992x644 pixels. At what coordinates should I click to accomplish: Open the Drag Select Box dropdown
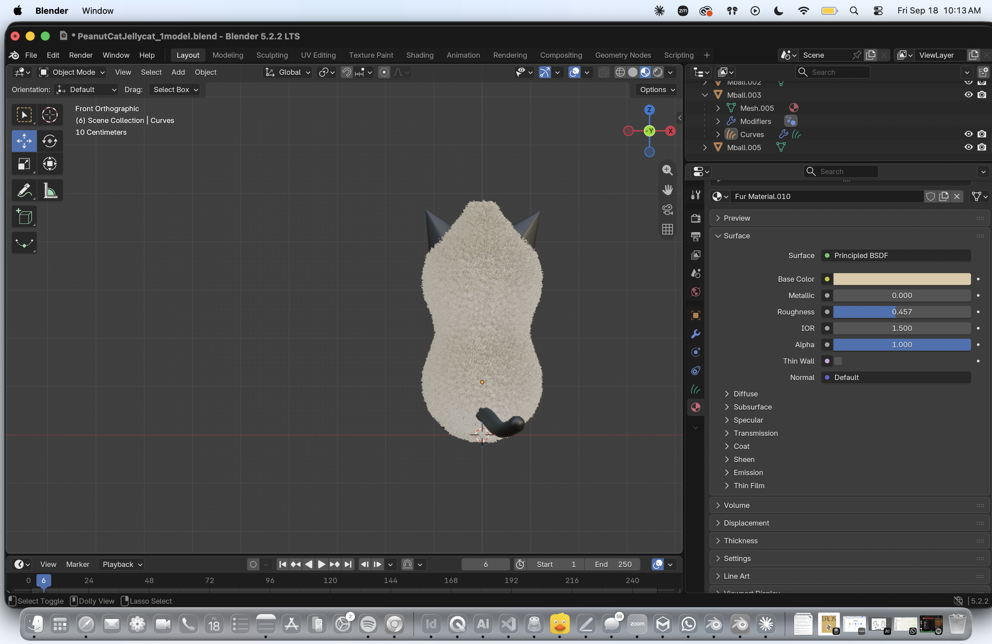tap(175, 90)
